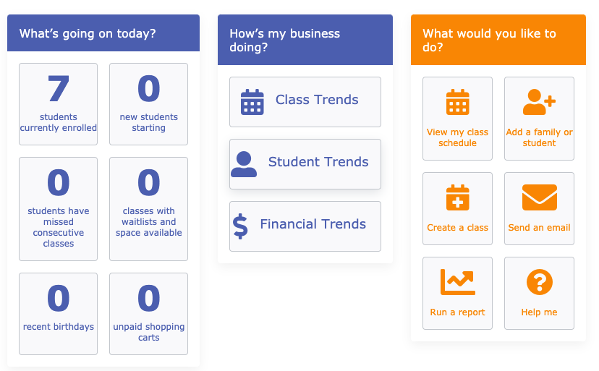Open classes with waitlists and space tile

pos(148,208)
